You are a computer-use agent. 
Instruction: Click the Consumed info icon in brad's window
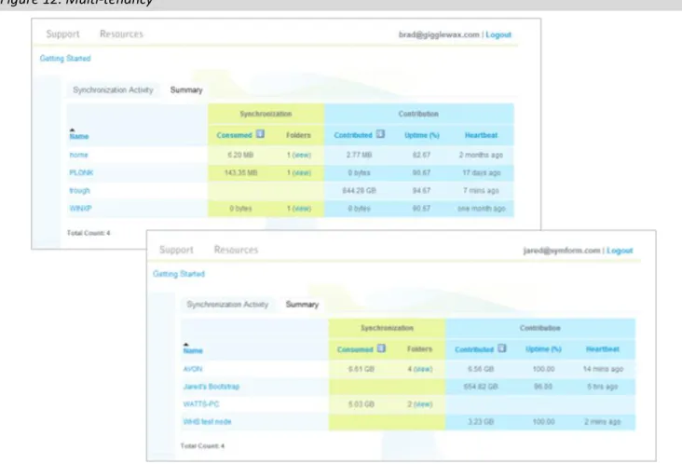click(x=260, y=134)
